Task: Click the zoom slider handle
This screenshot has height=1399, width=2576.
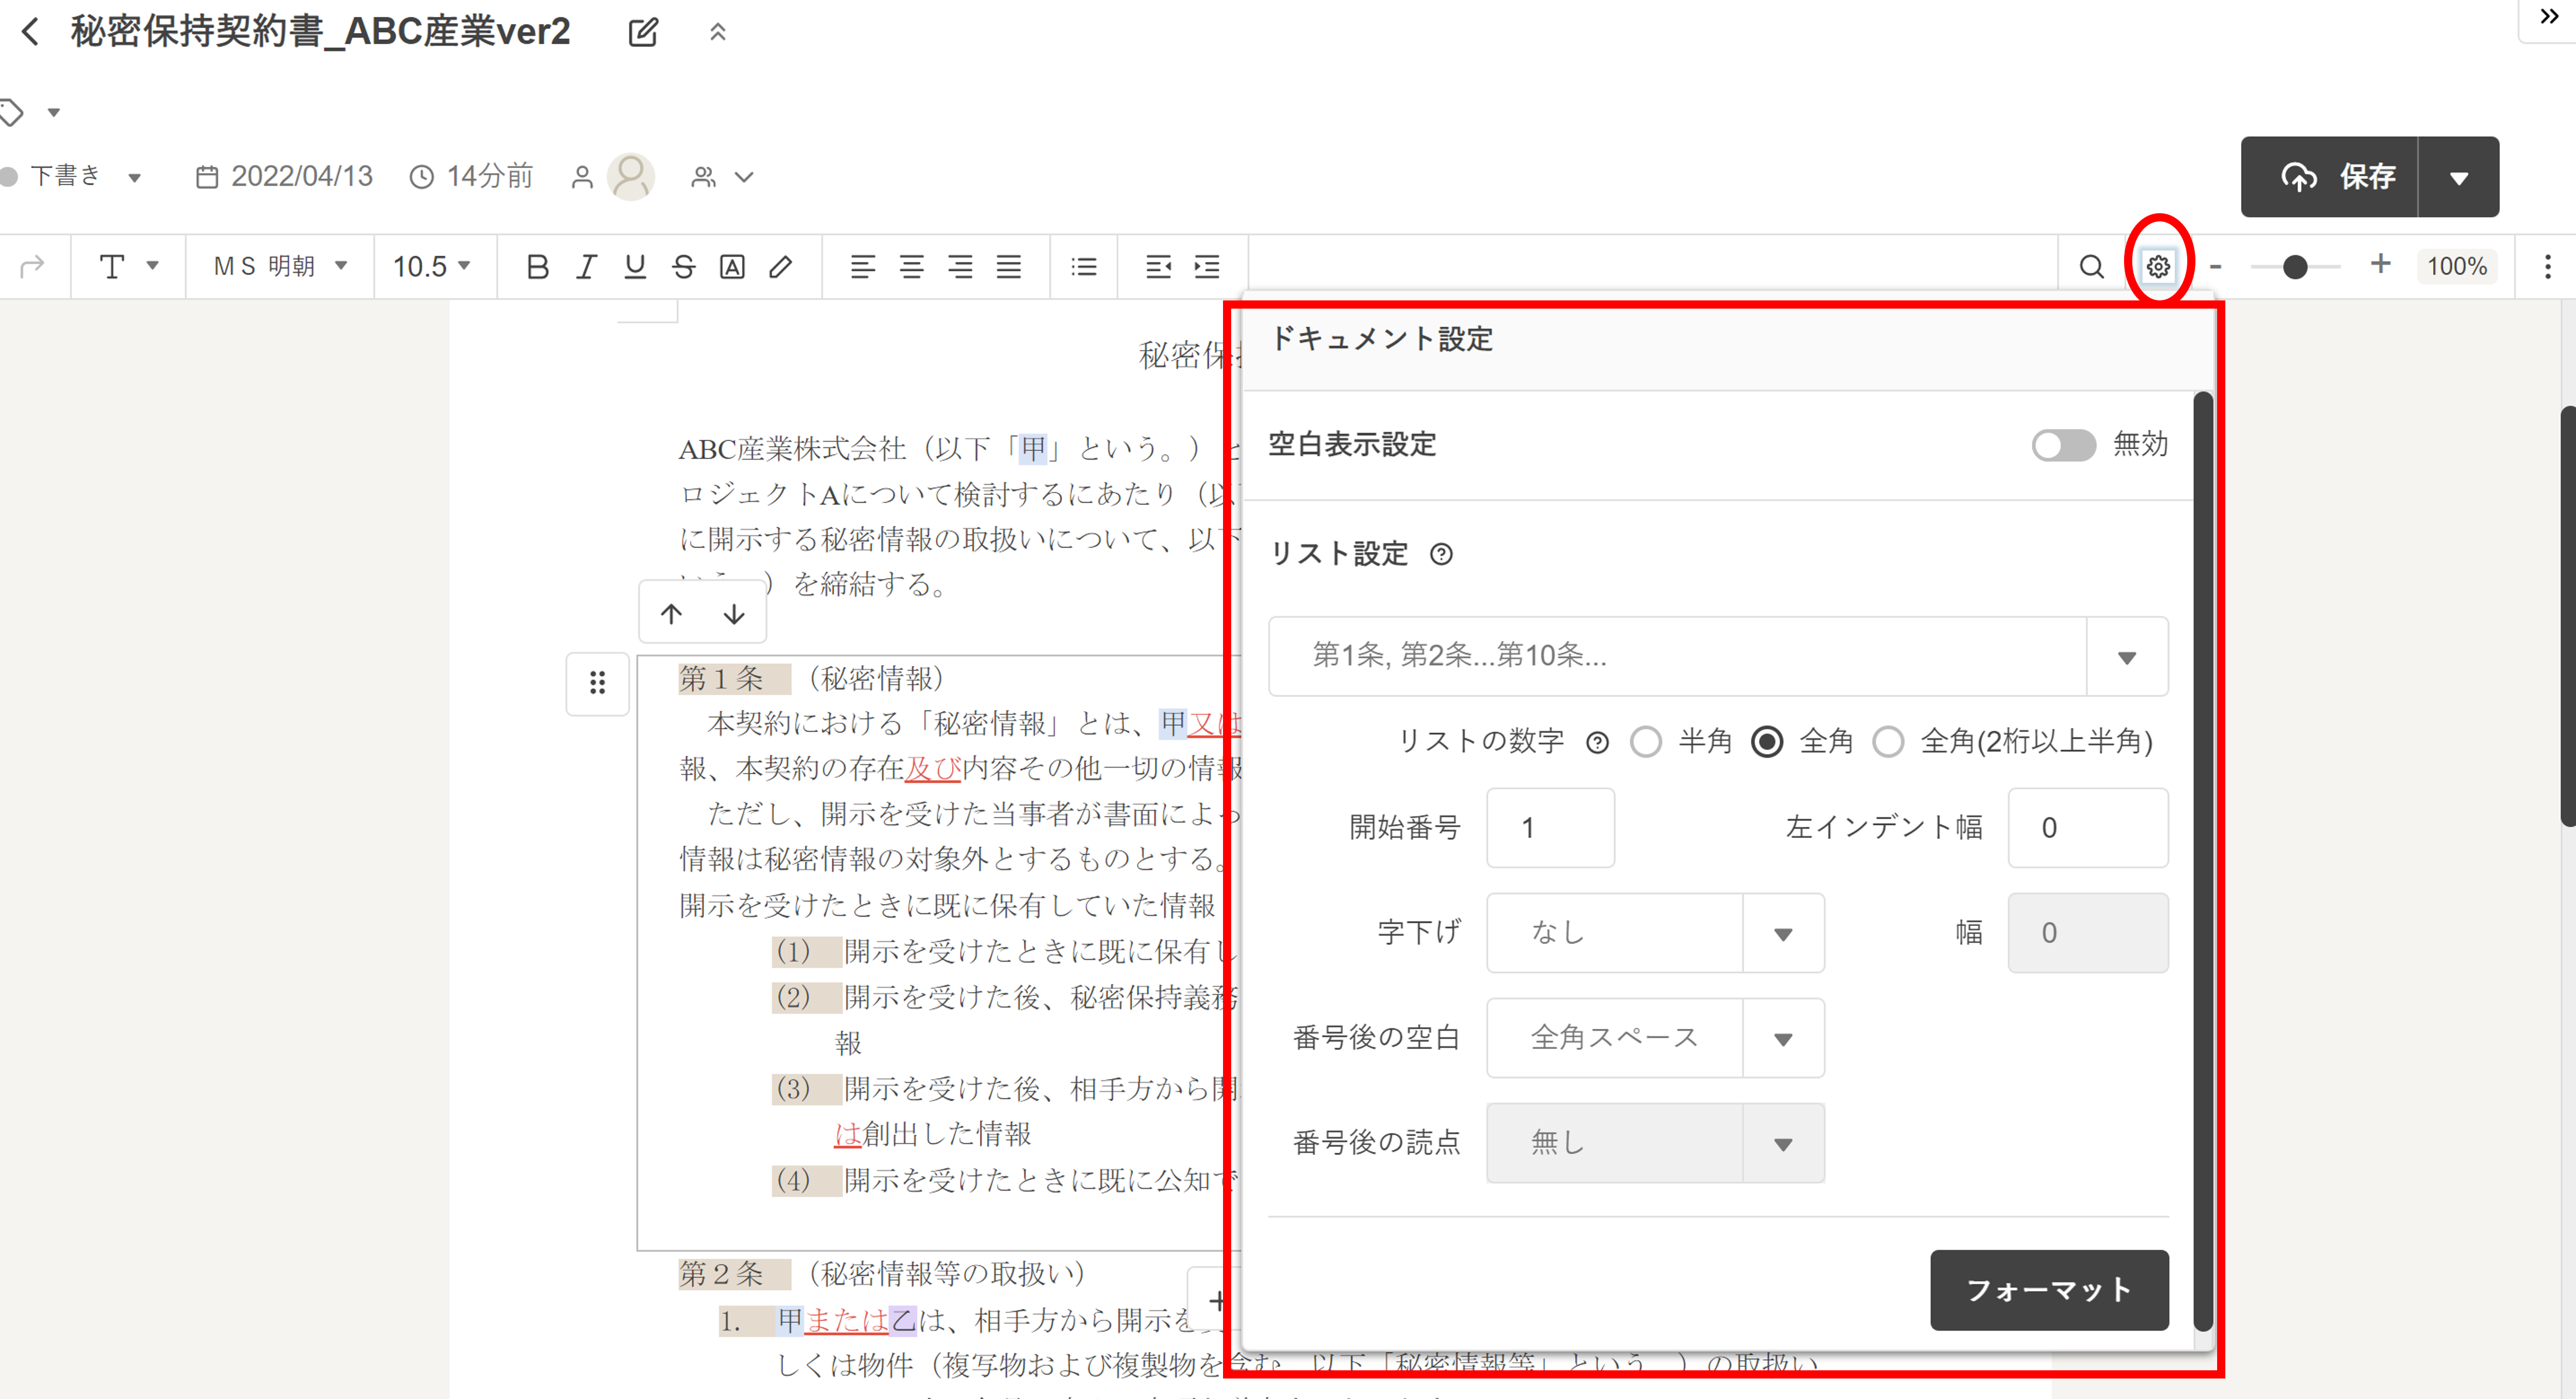Action: [x=2295, y=266]
